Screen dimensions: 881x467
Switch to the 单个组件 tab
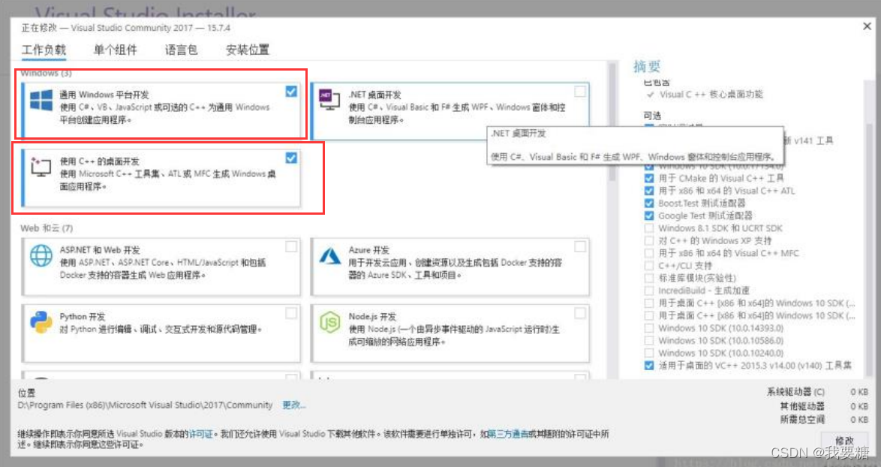point(115,50)
